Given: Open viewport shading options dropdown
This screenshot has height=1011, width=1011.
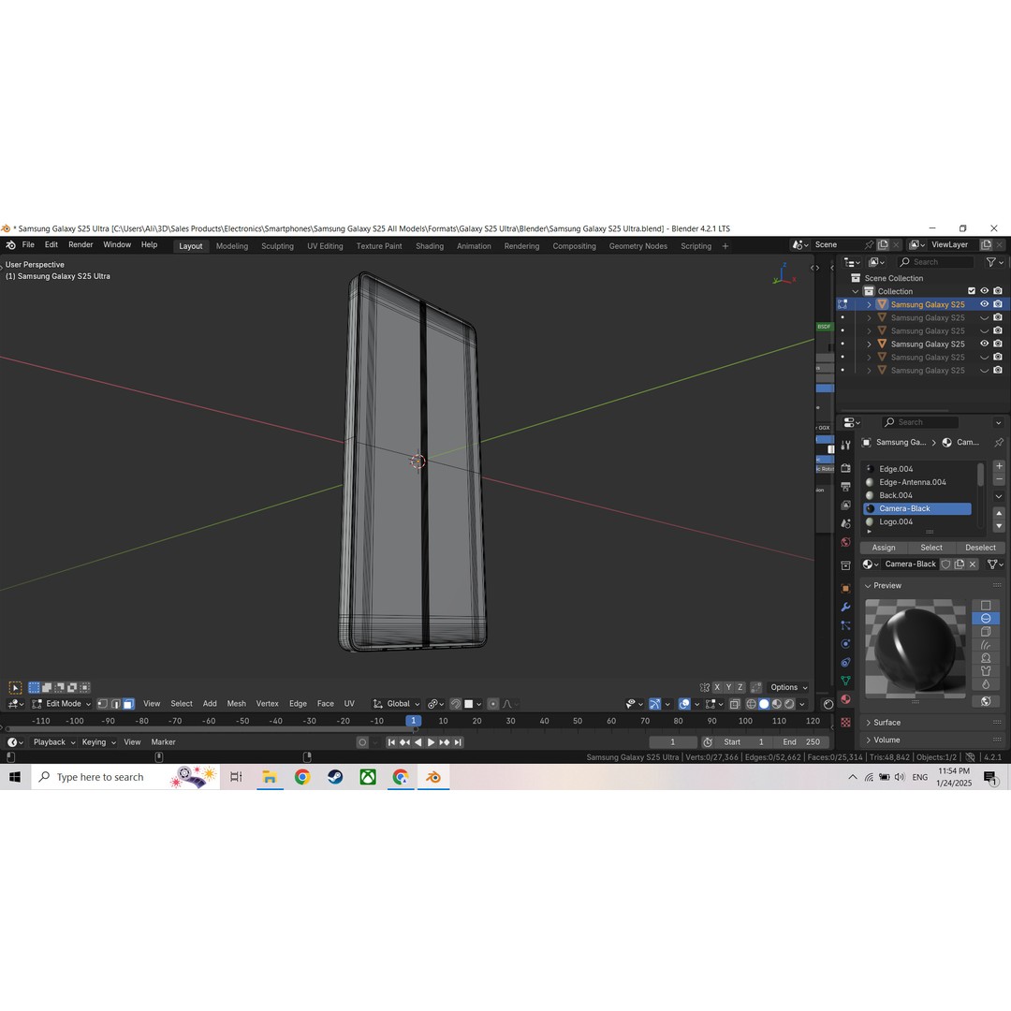Looking at the screenshot, I should point(802,704).
